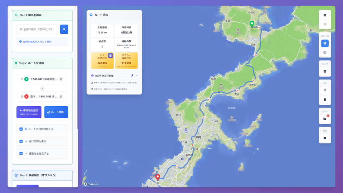Viewport: 343px width, 193px height.
Task: Toggle the 通過地を指定する checkbox
Action: (21, 154)
